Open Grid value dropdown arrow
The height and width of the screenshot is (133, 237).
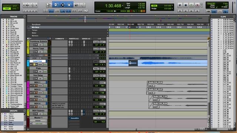pyautogui.click(x=172, y=6)
